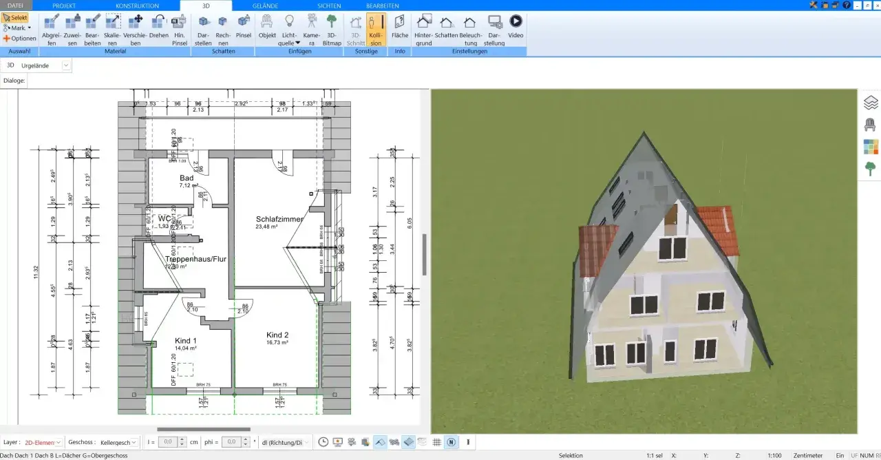This screenshot has width=881, height=460.
Task: Open the layers stack sidebar icon
Action: pyautogui.click(x=871, y=103)
